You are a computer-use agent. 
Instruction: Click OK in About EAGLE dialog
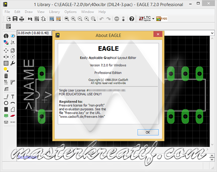pyautogui.click(x=148, y=132)
